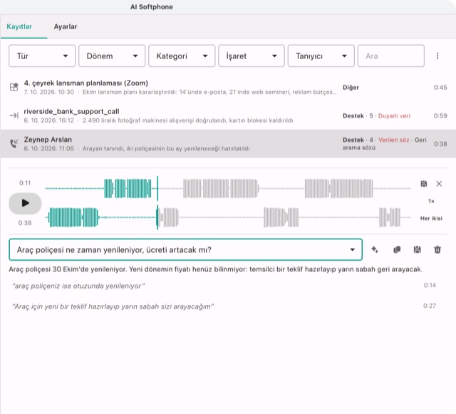Select the 4. çeyrek lansman planlaması recording

click(228, 87)
